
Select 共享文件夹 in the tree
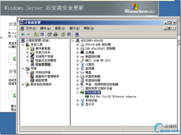pyautogui.click(x=43, y=53)
